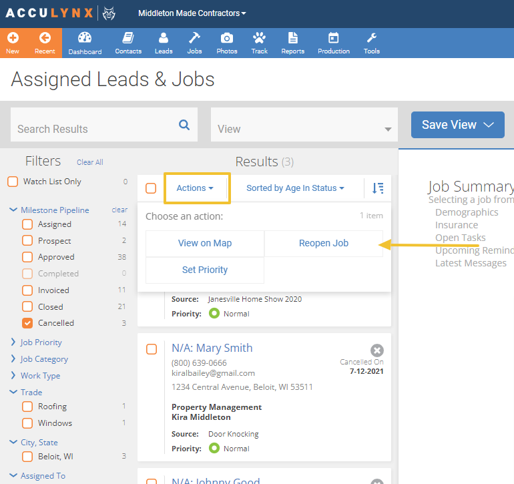Check the Approved milestone filter
The height and width of the screenshot is (484, 514).
point(27,257)
